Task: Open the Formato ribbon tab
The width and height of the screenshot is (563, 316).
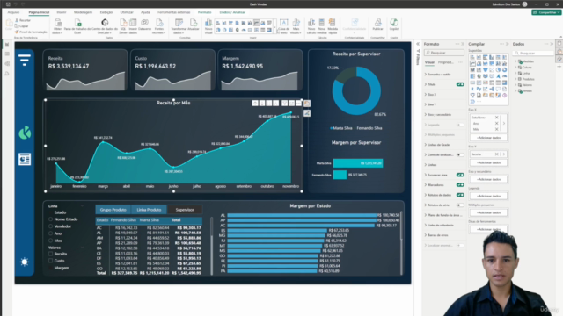Action: (205, 12)
